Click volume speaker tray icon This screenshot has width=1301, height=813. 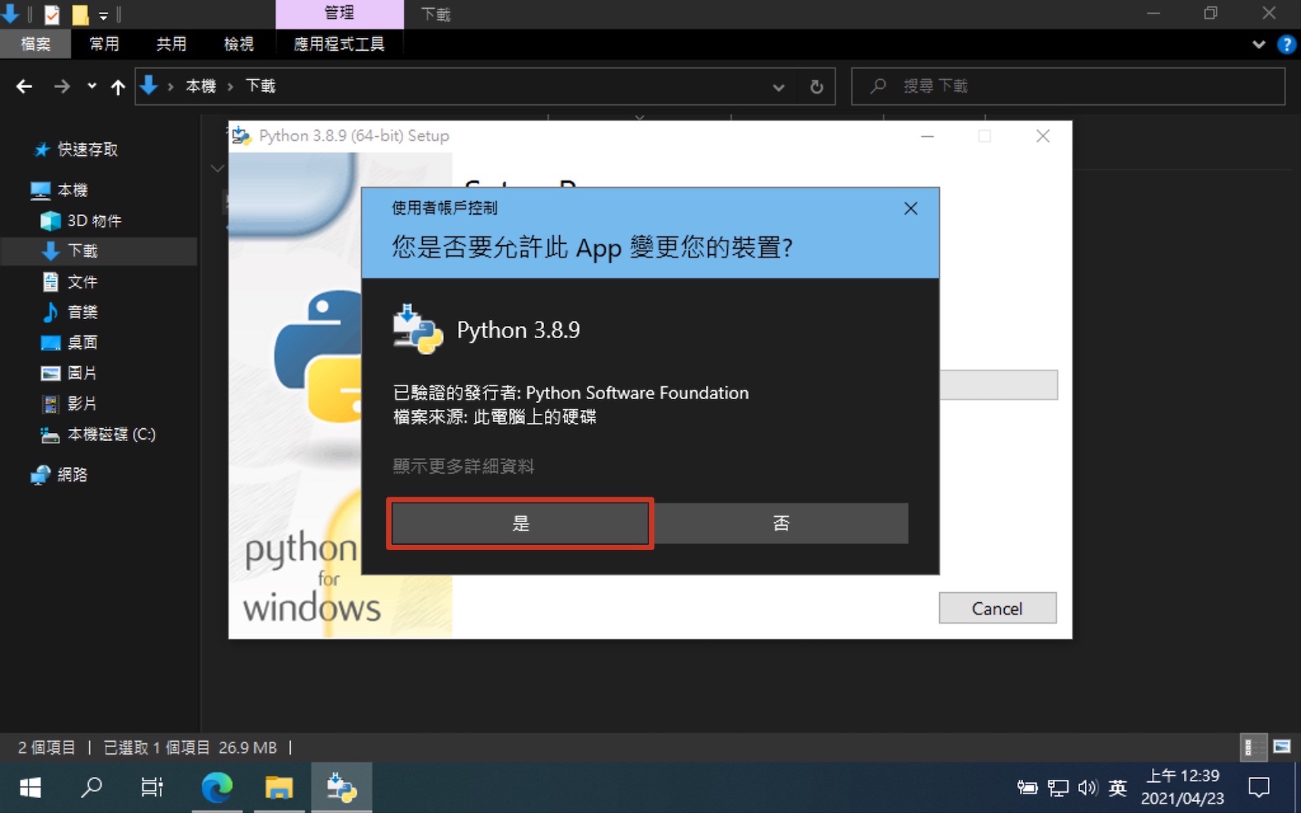click(x=1088, y=787)
